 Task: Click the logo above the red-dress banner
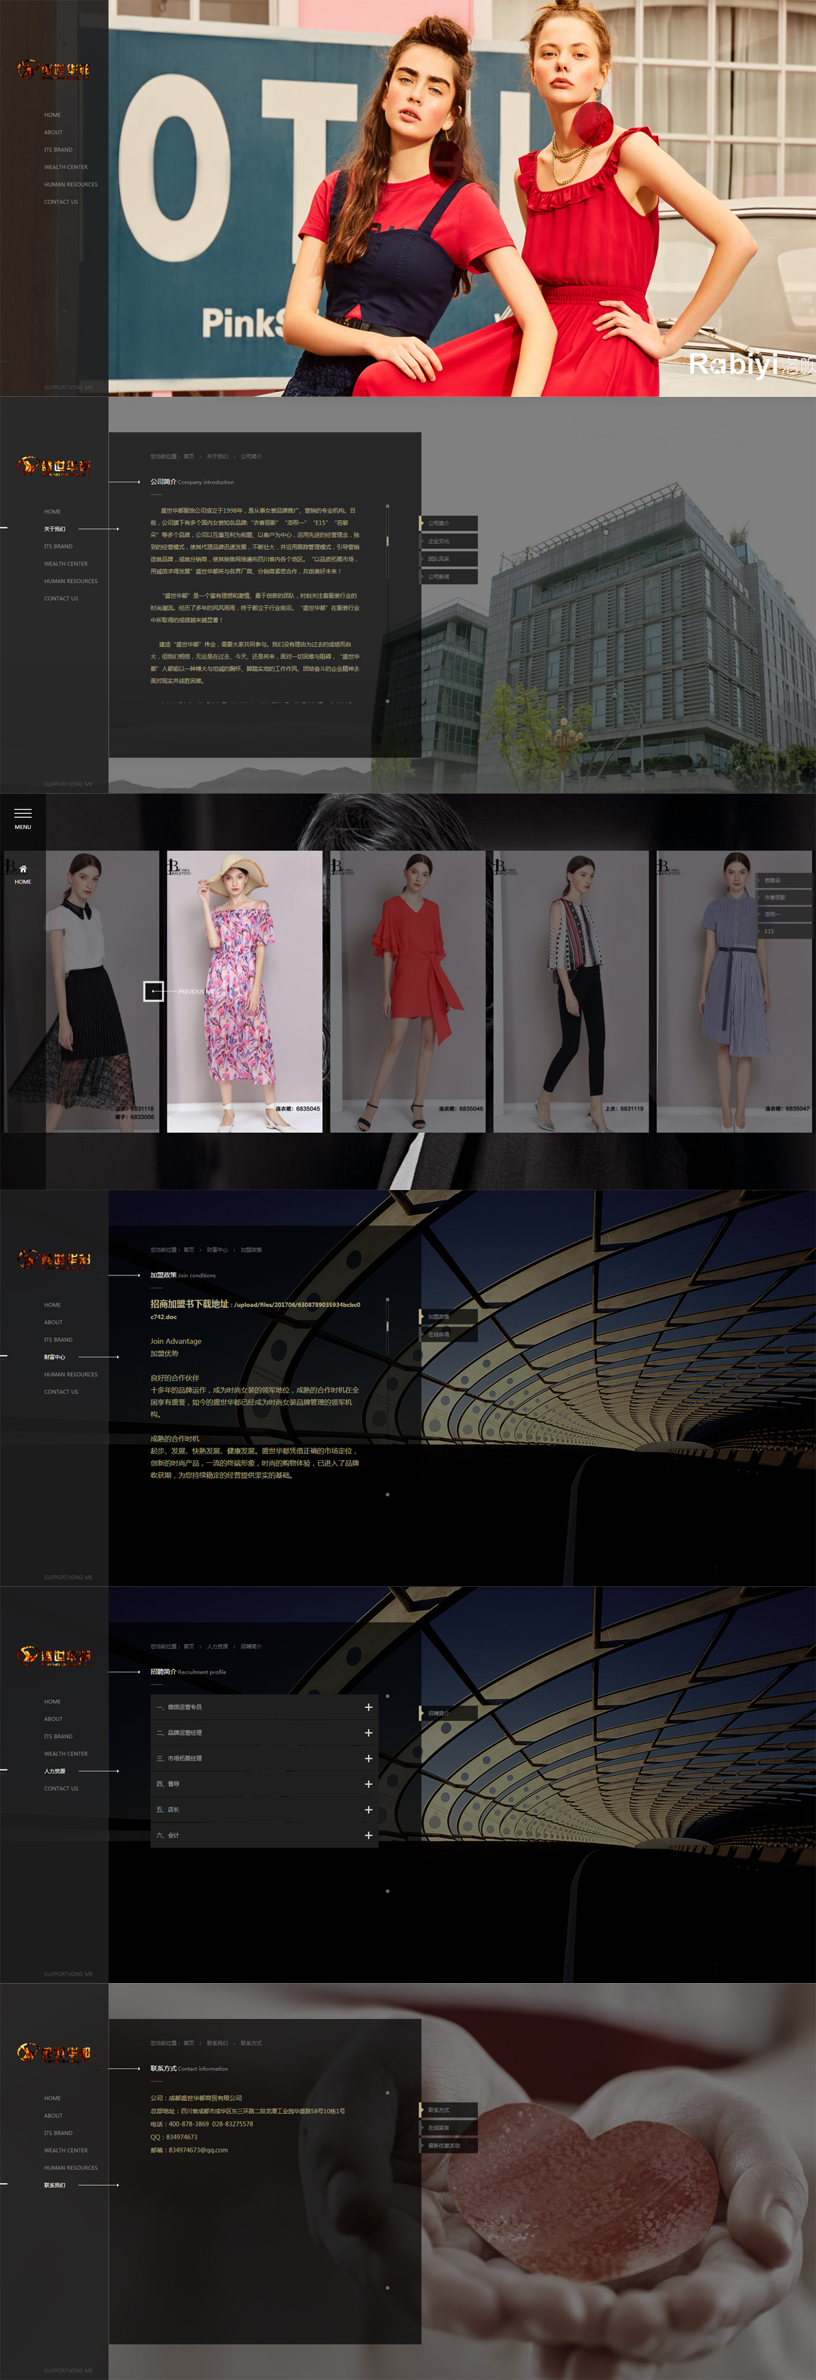coord(54,70)
